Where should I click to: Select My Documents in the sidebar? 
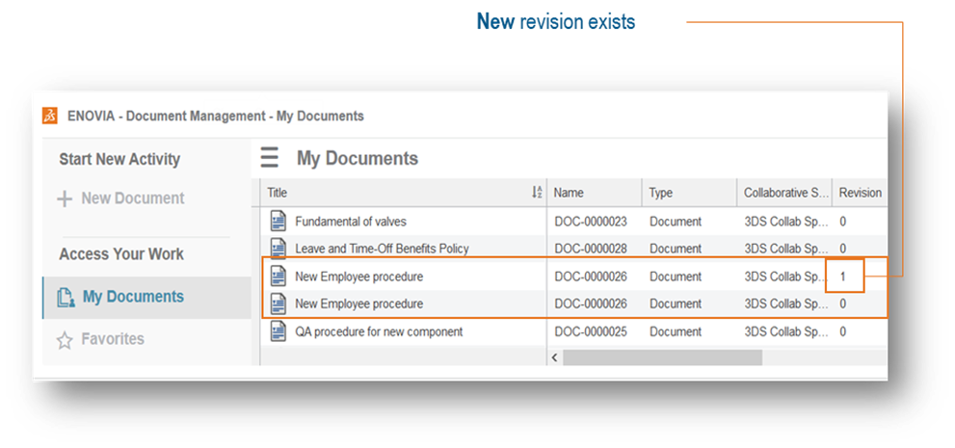point(133,297)
